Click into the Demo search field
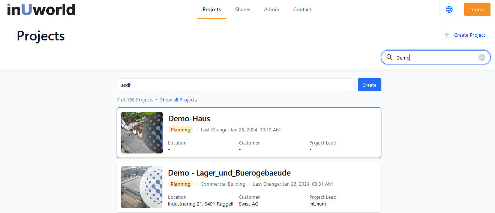The height and width of the screenshot is (213, 495). (x=435, y=58)
